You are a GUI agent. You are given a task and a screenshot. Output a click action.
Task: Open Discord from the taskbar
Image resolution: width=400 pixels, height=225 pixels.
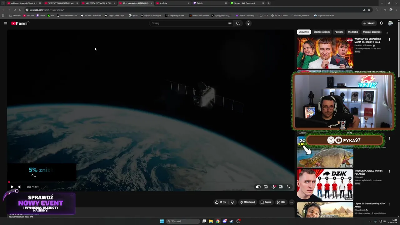tap(224, 221)
